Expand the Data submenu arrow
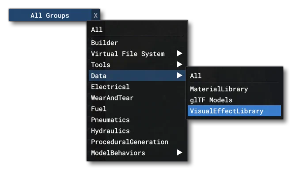Image resolution: width=292 pixels, height=170 pixels. (x=179, y=75)
